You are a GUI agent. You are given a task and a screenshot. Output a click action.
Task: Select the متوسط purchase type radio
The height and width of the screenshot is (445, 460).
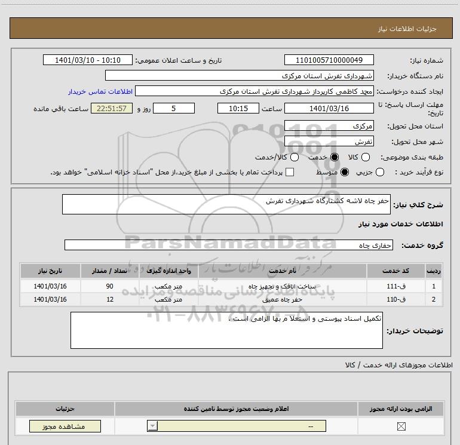point(345,172)
